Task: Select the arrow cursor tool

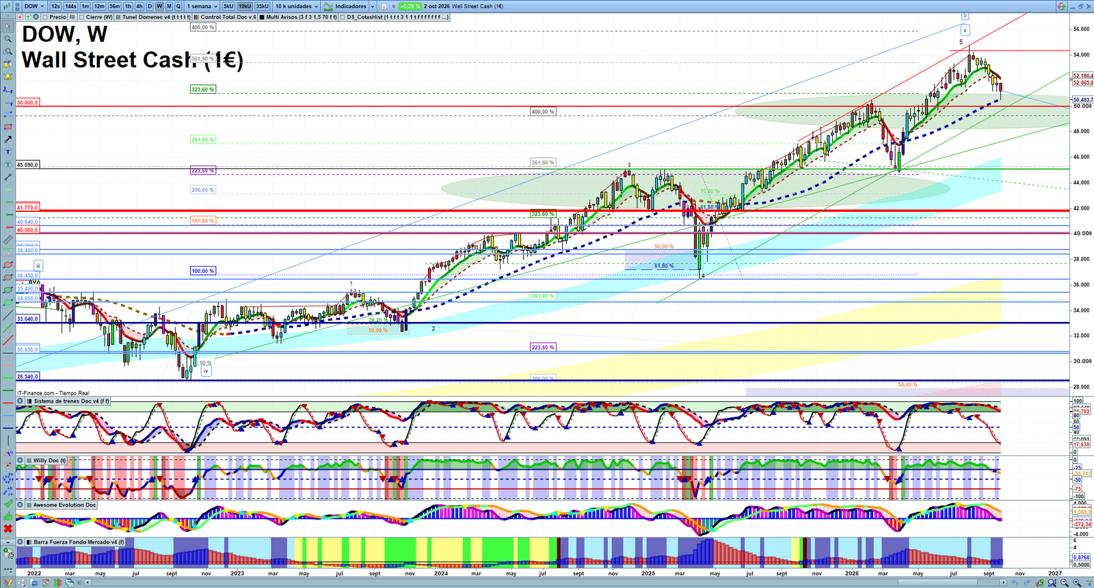Action: (8, 27)
